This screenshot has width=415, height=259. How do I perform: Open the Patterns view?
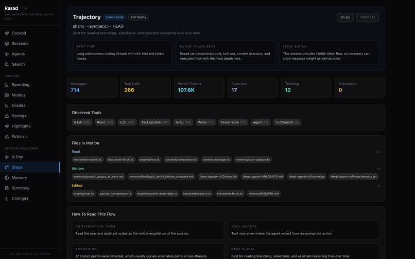(x=30, y=136)
